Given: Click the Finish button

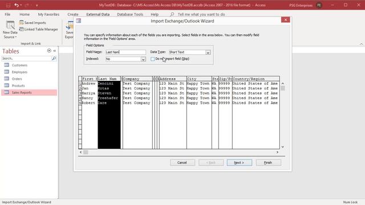Looking at the screenshot, I should [x=269, y=162].
